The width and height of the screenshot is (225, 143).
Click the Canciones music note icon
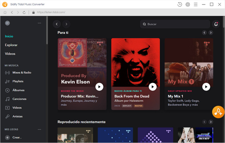[7, 99]
